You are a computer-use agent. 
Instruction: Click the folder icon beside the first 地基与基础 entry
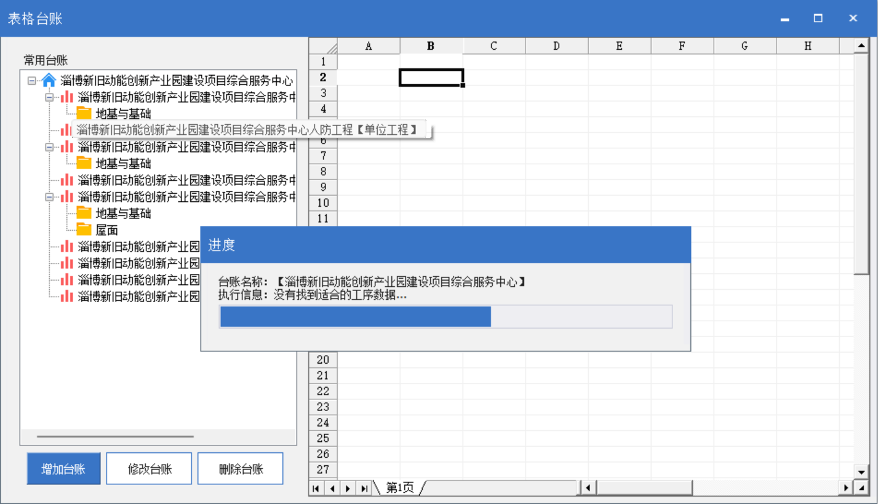point(85,113)
